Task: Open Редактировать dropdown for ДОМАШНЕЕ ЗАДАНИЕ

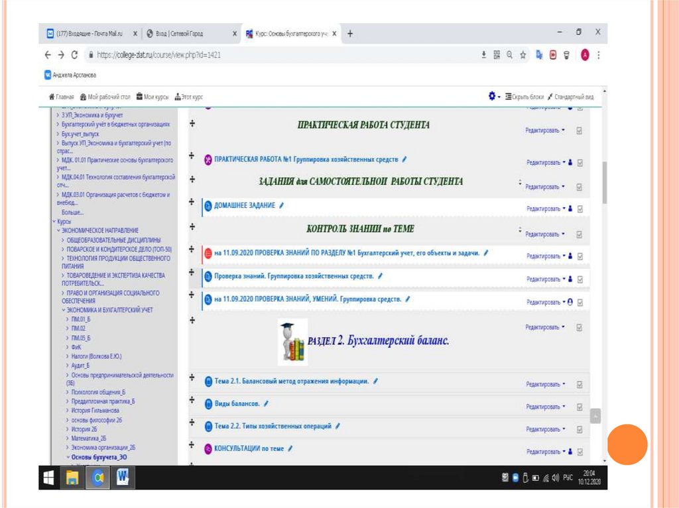Action: pyautogui.click(x=546, y=209)
